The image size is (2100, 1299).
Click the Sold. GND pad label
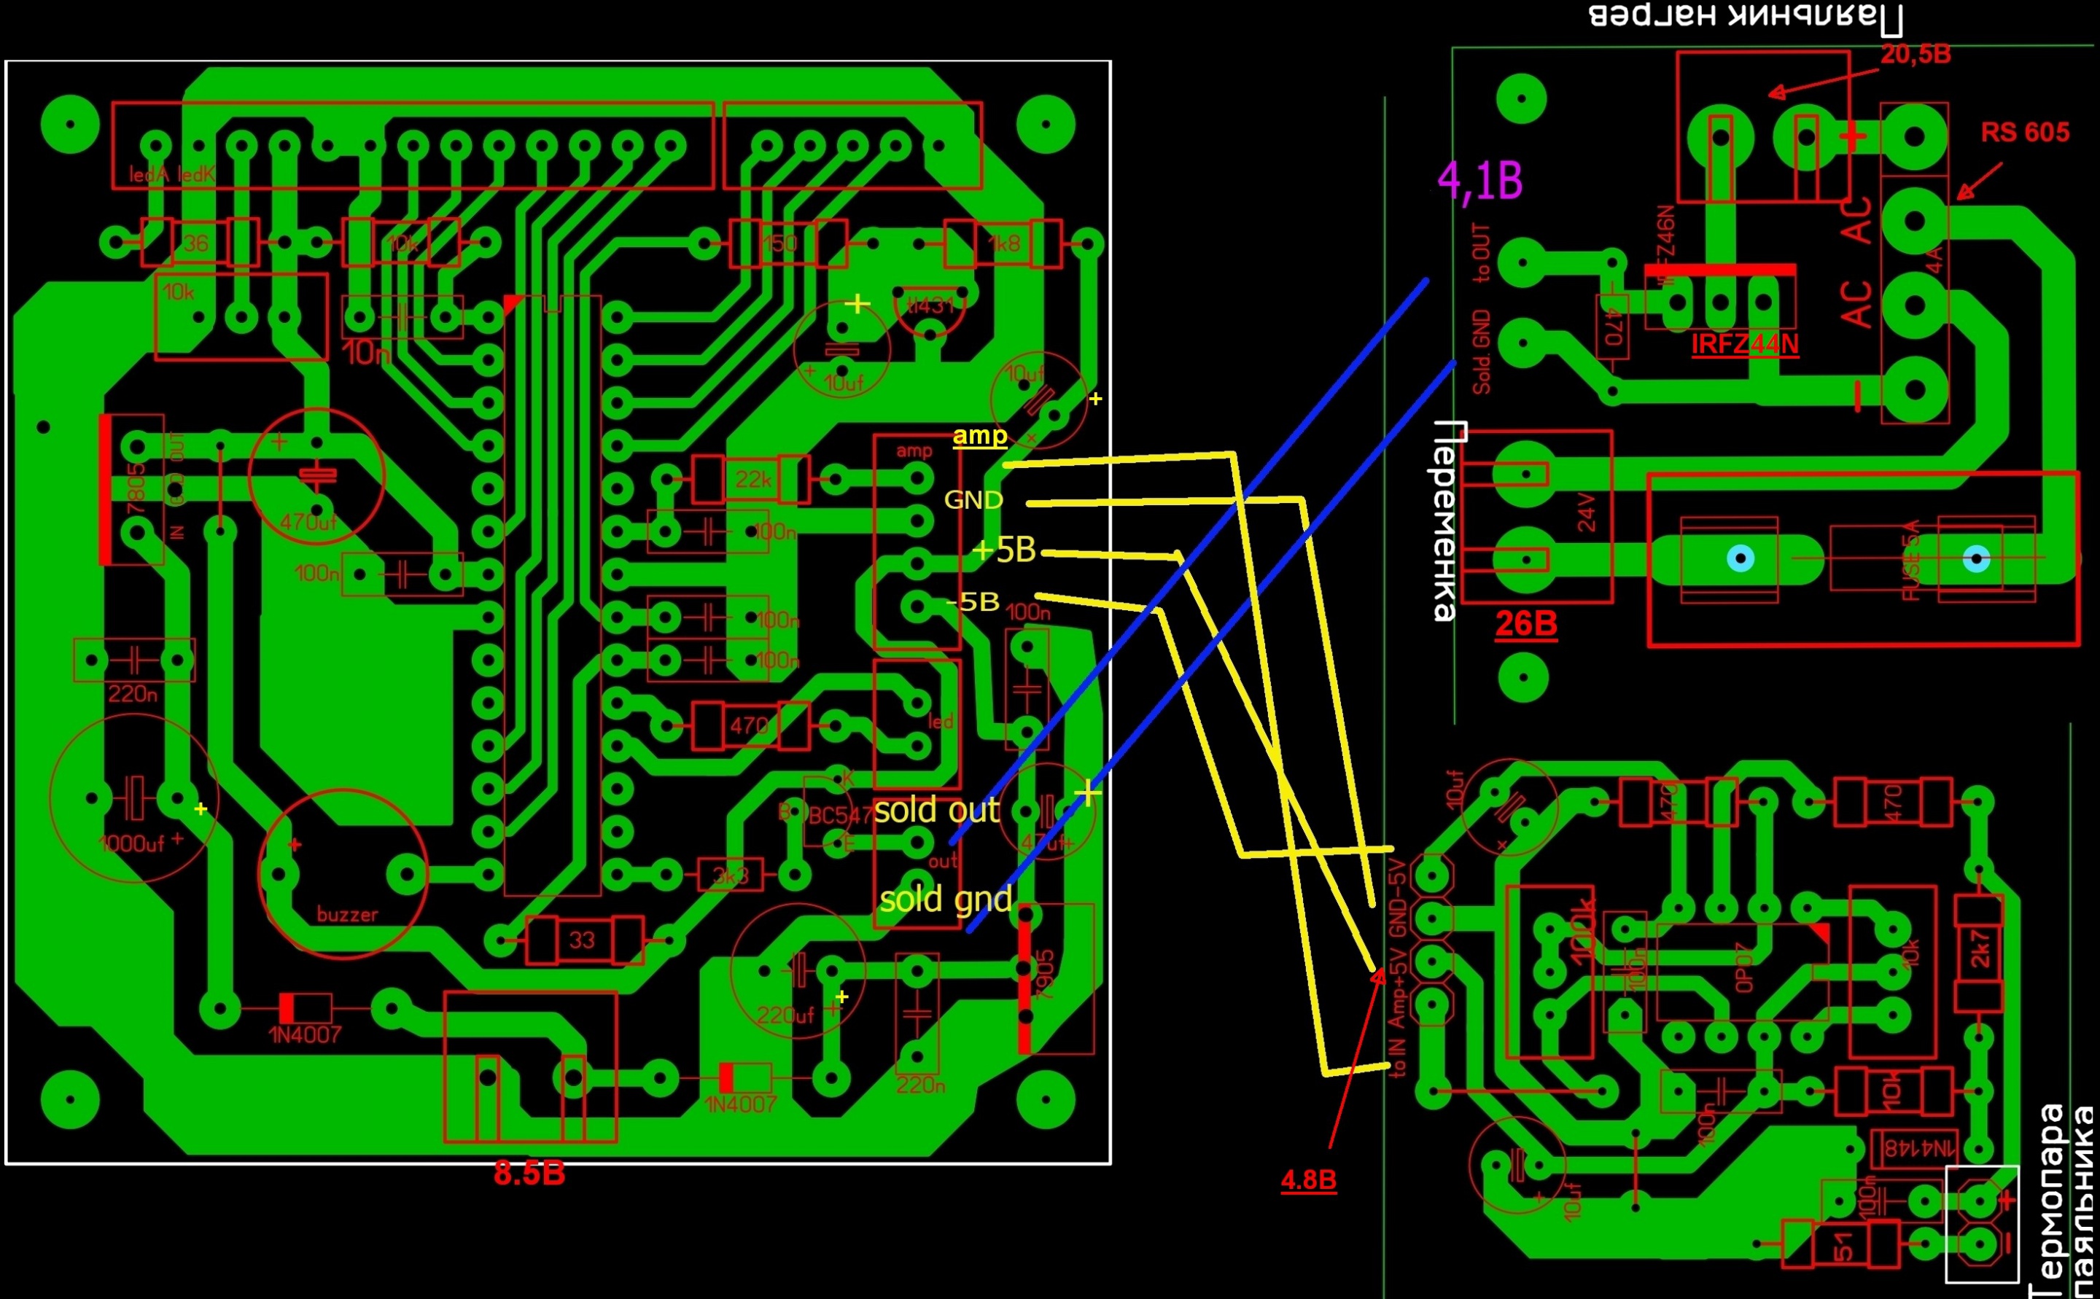pos(1482,352)
